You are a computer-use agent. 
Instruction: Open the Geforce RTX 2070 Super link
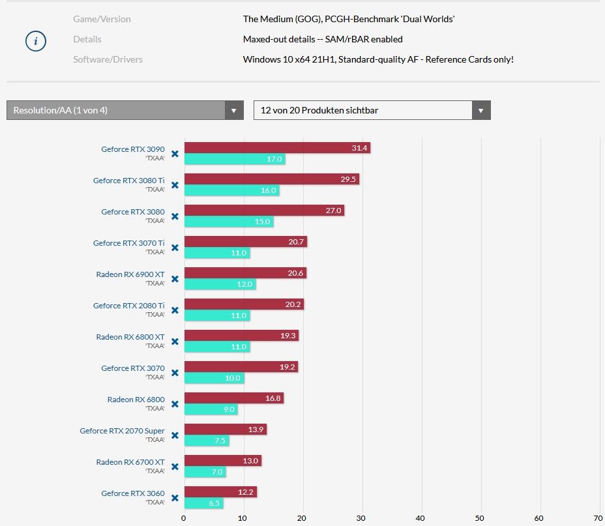(x=122, y=431)
